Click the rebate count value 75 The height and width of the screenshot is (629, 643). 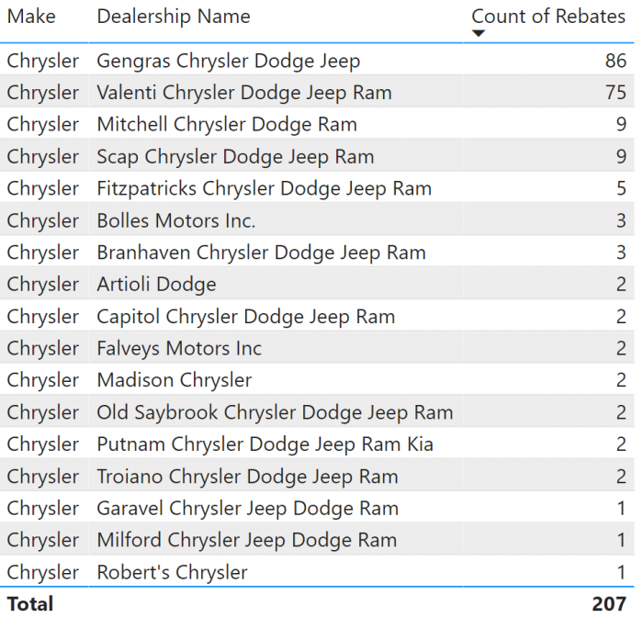click(615, 92)
